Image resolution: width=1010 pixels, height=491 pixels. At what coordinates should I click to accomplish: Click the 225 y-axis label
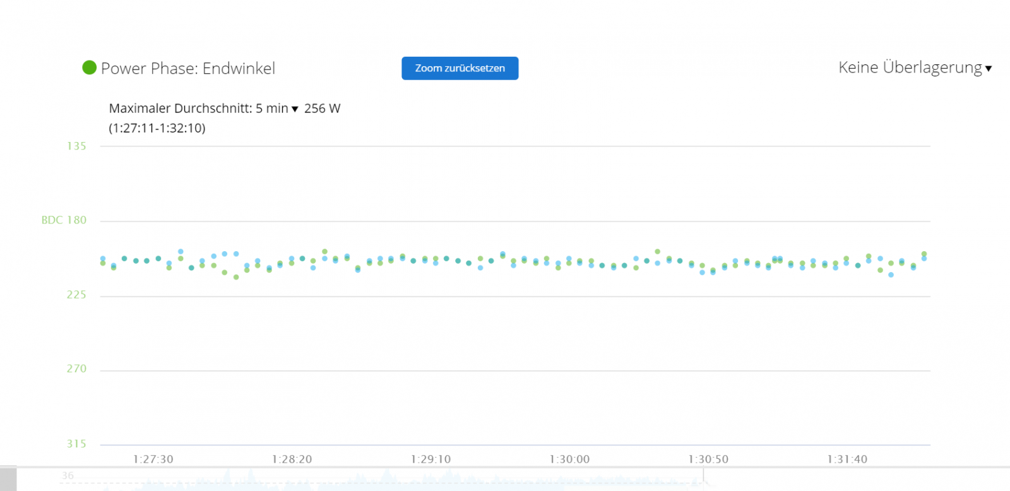tap(76, 295)
